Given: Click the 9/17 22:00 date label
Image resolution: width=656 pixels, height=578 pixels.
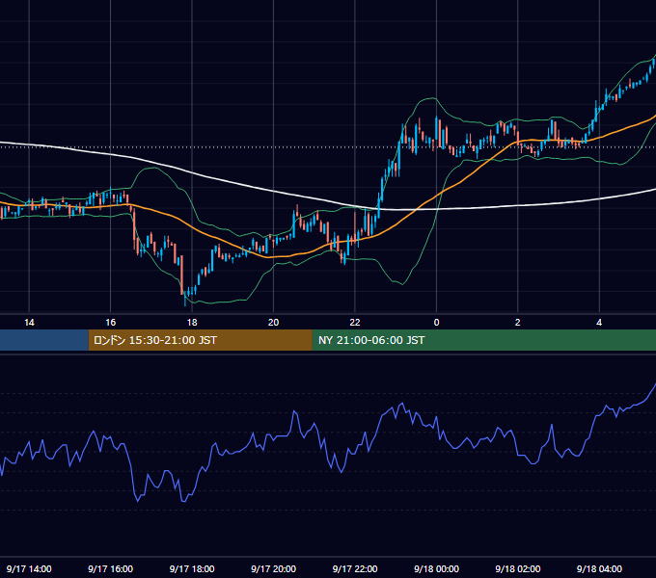Looking at the screenshot, I should click(x=355, y=568).
